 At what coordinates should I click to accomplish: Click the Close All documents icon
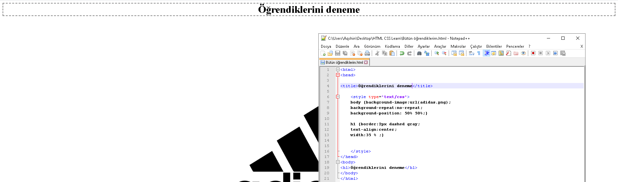(x=360, y=53)
